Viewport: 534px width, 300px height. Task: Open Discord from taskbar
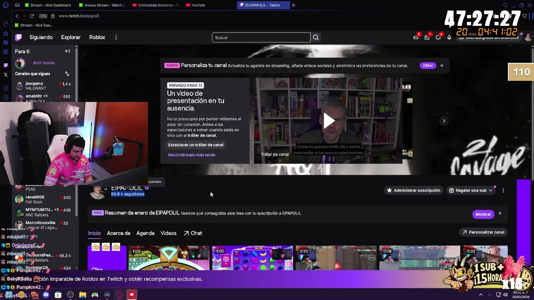pos(46,295)
